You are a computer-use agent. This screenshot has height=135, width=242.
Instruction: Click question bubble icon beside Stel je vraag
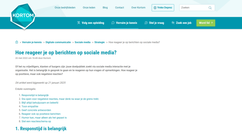pyautogui.click(x=146, y=23)
